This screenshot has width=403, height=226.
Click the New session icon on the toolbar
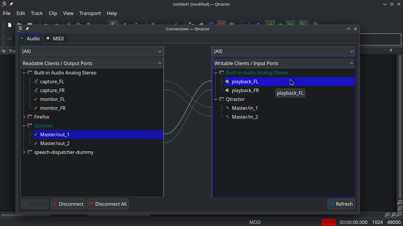pos(9,25)
